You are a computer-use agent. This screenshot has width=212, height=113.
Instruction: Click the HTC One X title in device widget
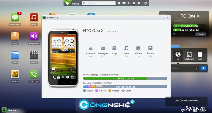(188, 16)
